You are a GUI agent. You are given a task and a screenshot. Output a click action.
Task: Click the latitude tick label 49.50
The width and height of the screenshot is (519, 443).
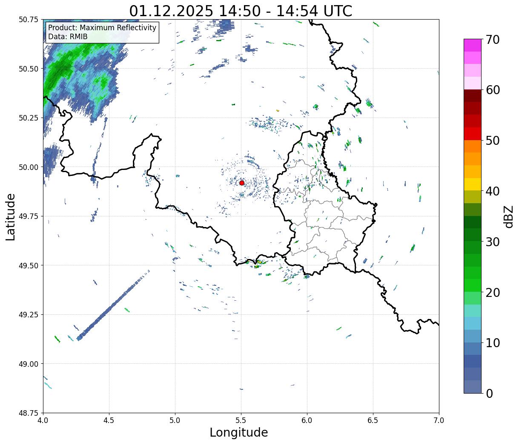[29, 265]
